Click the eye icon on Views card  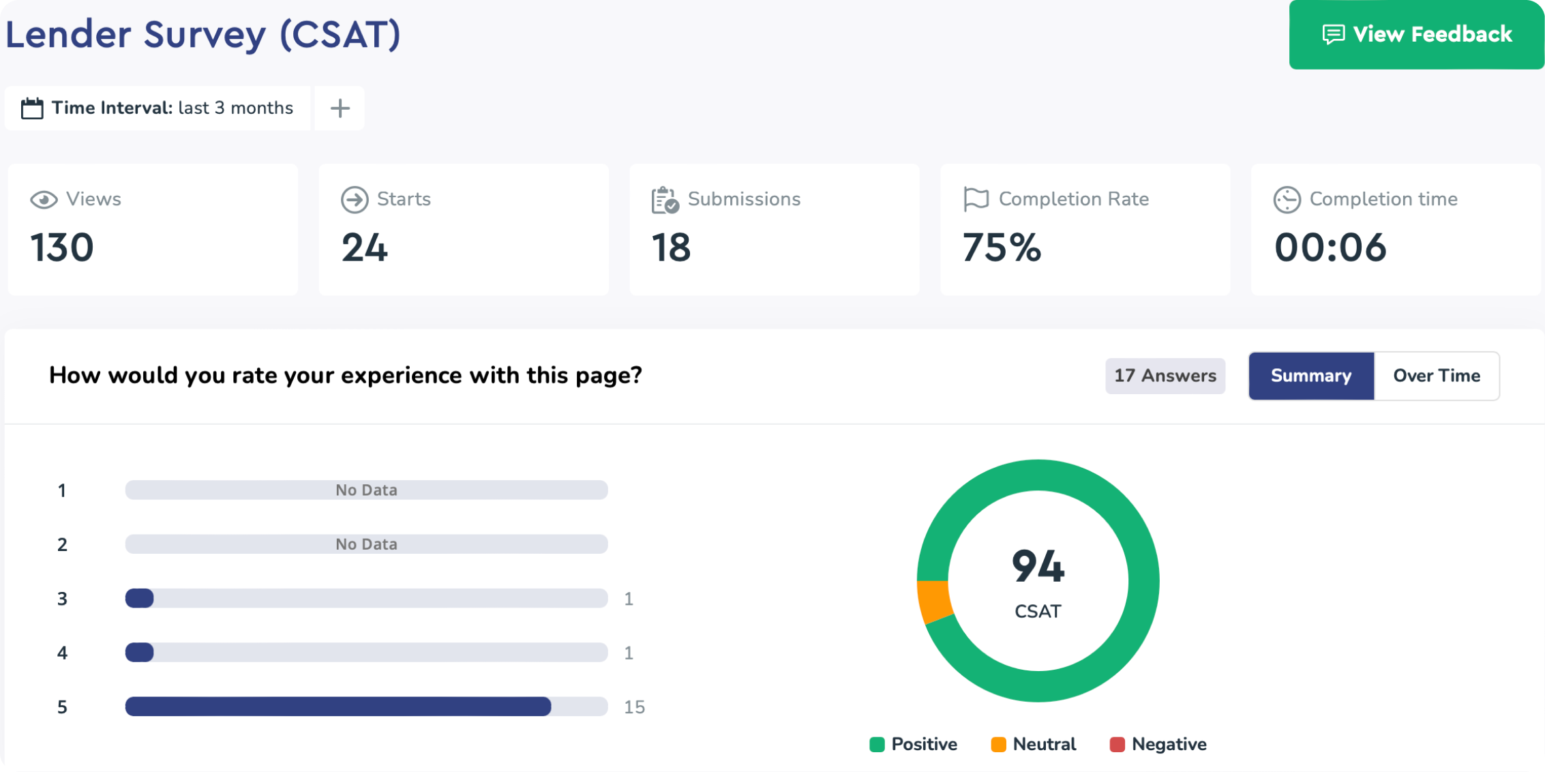point(44,200)
